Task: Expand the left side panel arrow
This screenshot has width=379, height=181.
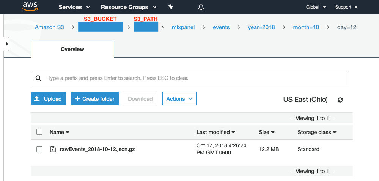Action: [x=7, y=44]
